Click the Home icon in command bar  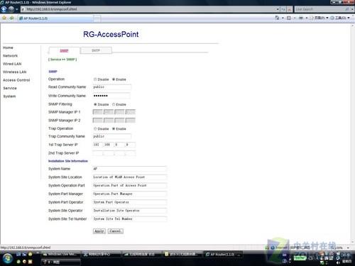click(x=277, y=18)
